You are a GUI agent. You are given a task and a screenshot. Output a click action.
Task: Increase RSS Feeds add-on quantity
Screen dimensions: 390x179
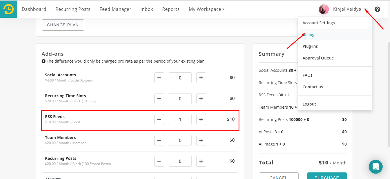click(201, 120)
